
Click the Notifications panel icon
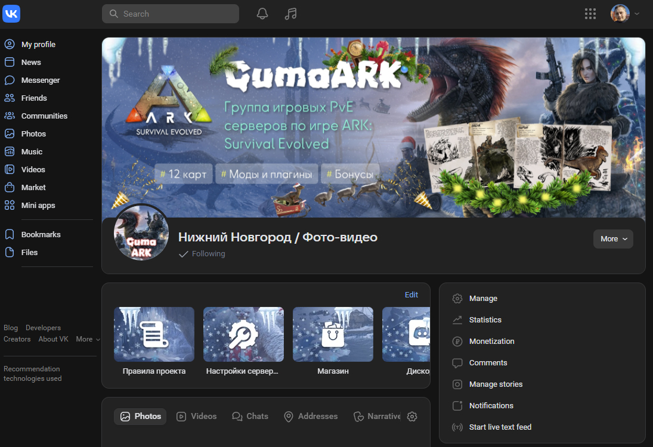457,406
